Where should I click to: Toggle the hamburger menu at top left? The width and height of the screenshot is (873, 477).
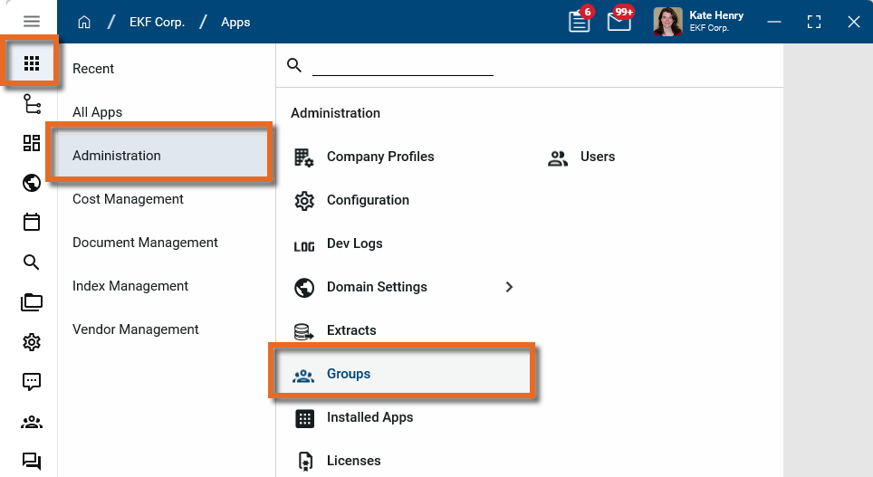tap(32, 22)
